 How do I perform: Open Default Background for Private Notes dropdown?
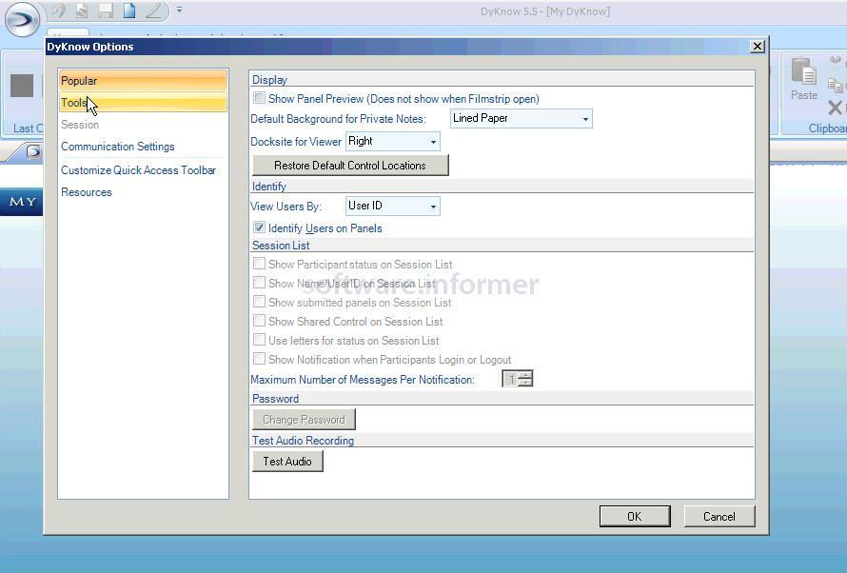point(522,118)
